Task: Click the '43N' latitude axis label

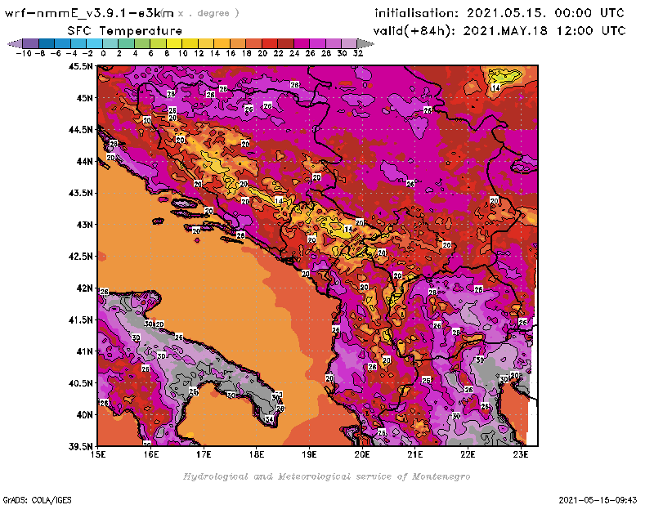Action: pyautogui.click(x=84, y=225)
